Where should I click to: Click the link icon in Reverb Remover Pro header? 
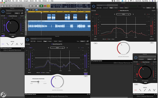click(88, 41)
